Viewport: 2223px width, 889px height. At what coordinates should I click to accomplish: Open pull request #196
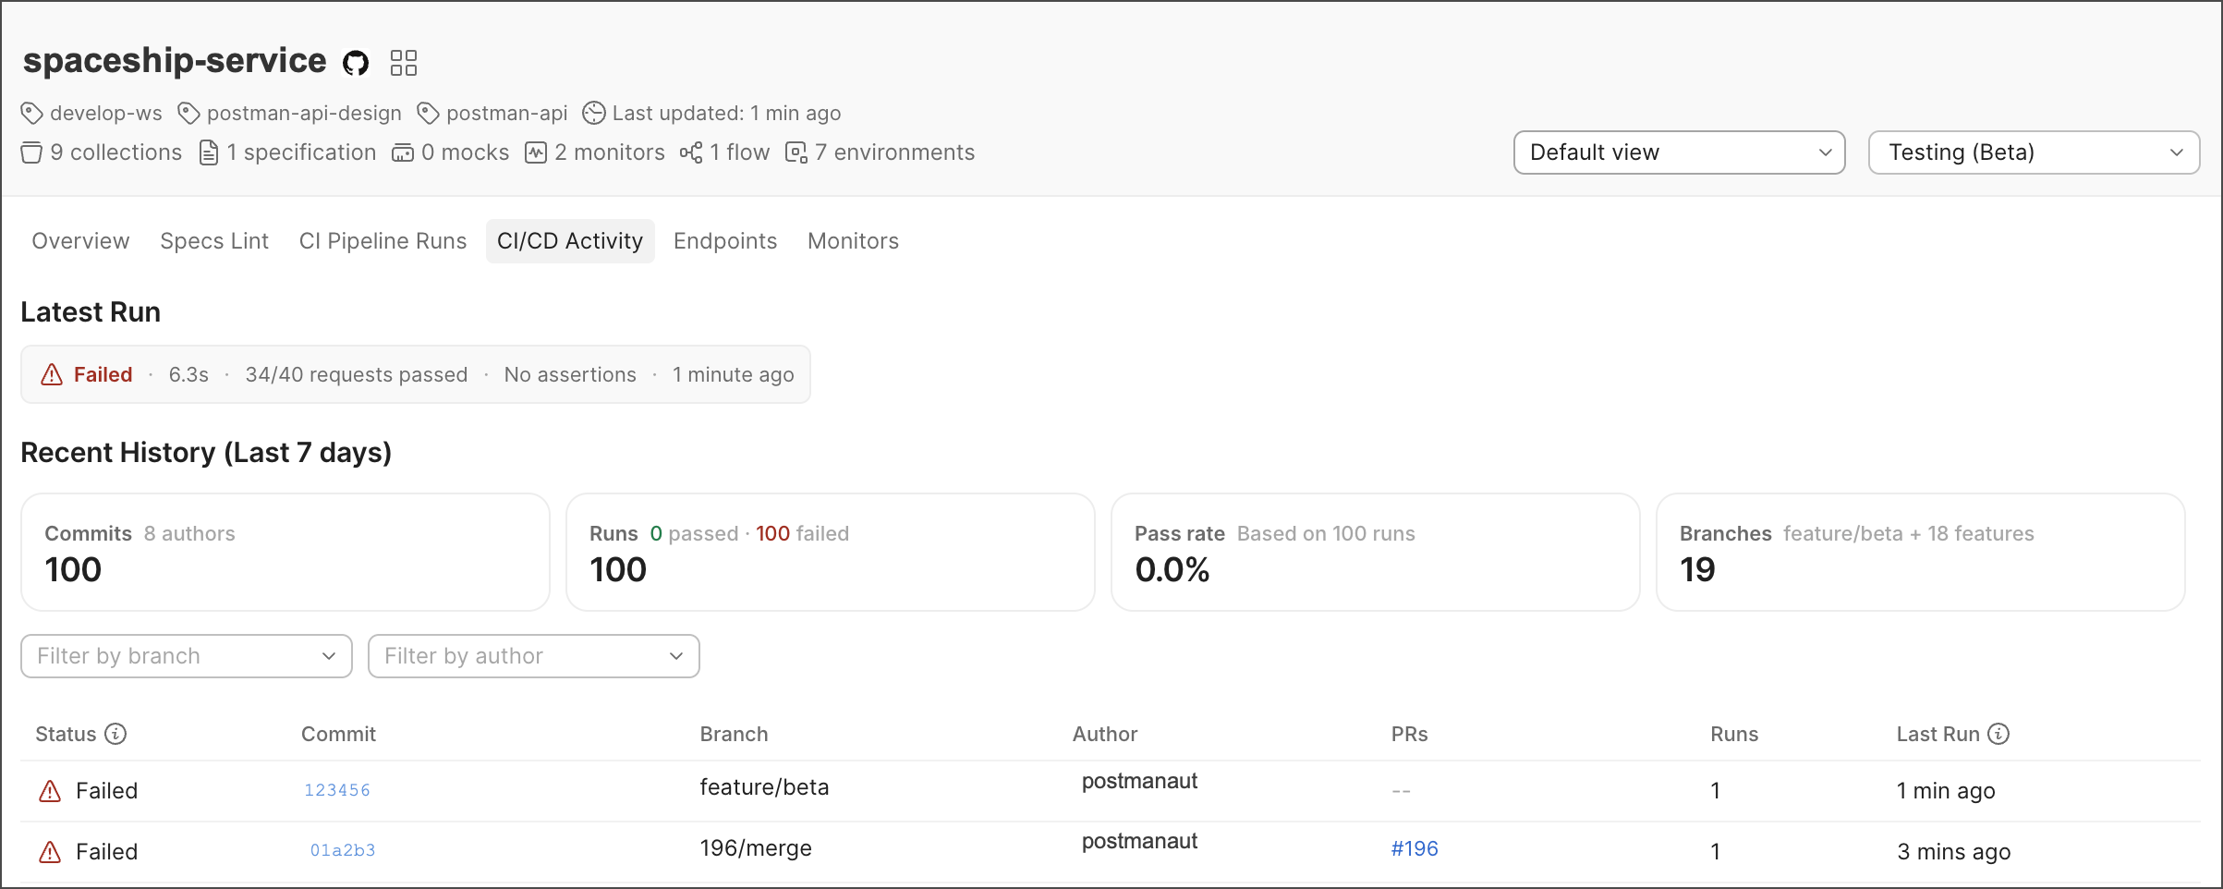coord(1414,847)
